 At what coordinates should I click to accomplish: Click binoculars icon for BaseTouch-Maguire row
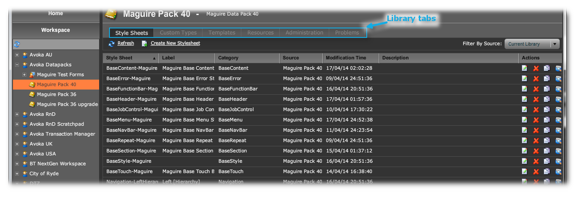pos(558,171)
